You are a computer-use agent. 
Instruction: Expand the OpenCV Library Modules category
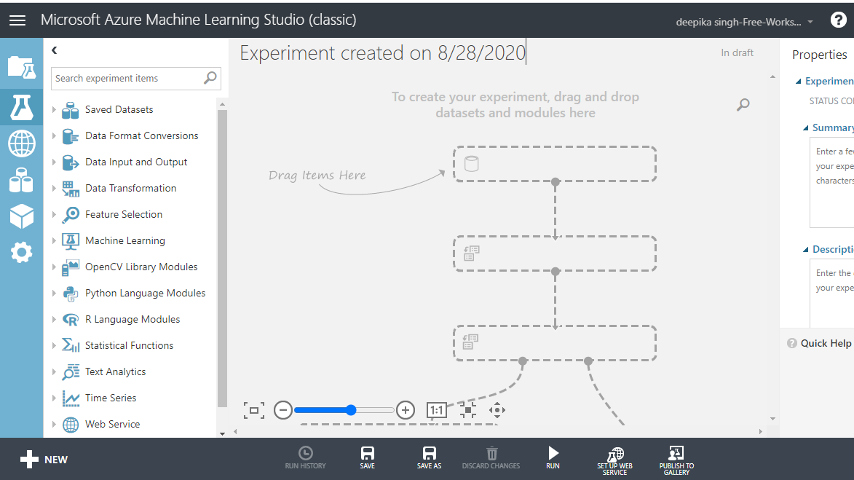[54, 267]
